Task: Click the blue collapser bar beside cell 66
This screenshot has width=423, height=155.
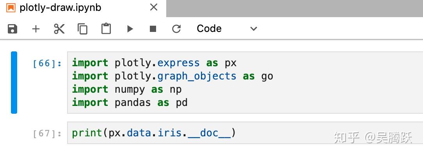Action: pos(14,83)
